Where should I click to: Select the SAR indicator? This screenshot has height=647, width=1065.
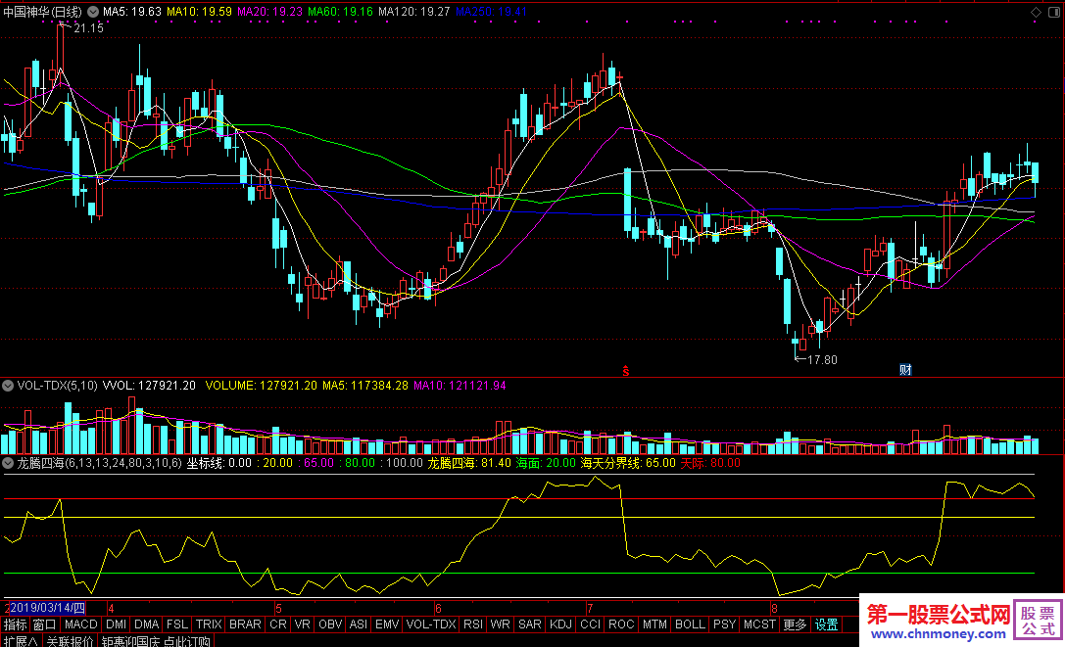[x=529, y=624]
